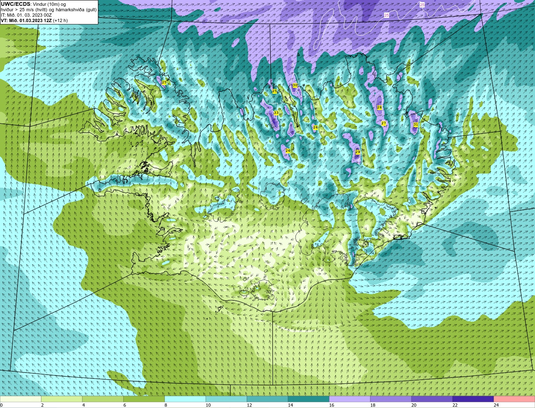Screen dimensions: 535x408
Task: Select the 20–22 m/s violet legend swatch
Action: (432, 399)
